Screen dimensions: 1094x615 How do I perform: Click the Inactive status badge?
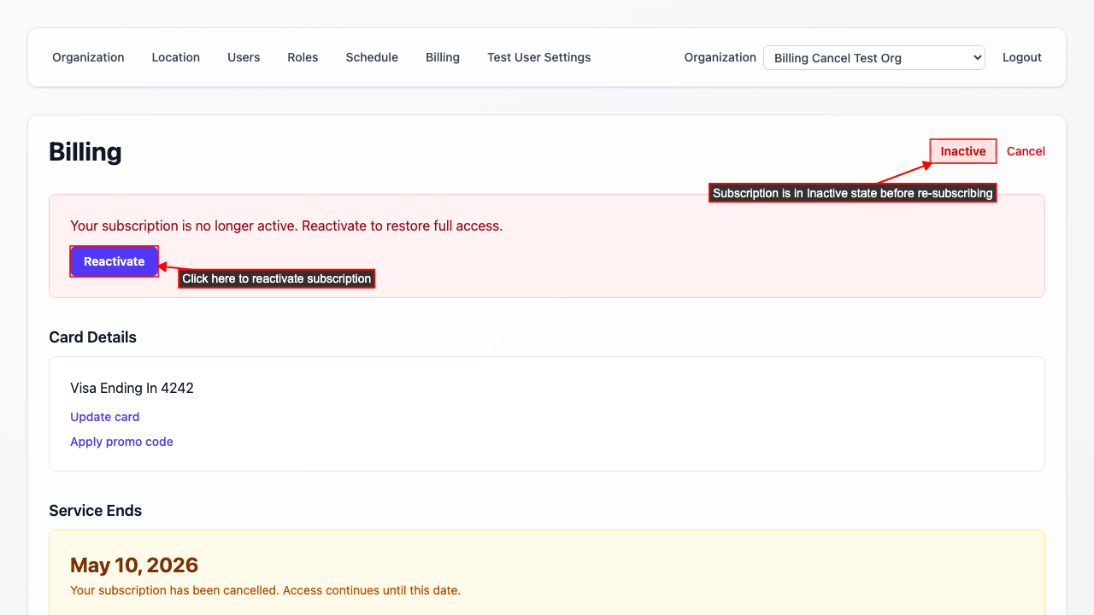point(962,151)
